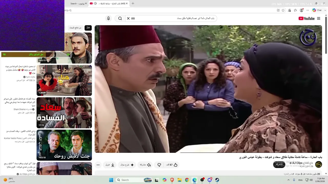
Task: Open Brave browser from the taskbar
Action: [172, 180]
